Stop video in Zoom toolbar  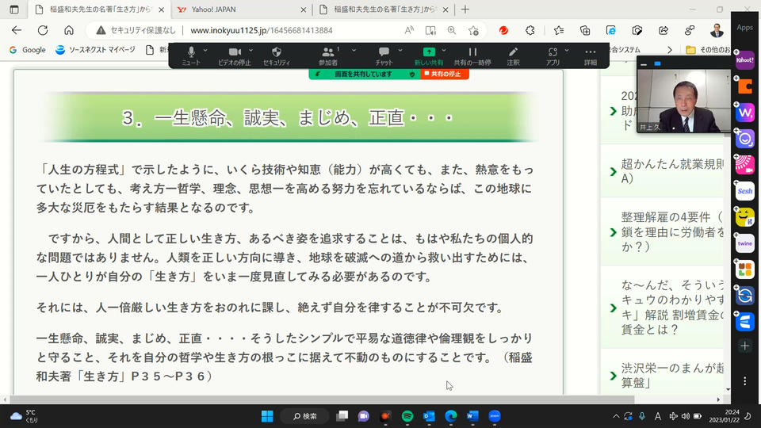[x=235, y=56]
